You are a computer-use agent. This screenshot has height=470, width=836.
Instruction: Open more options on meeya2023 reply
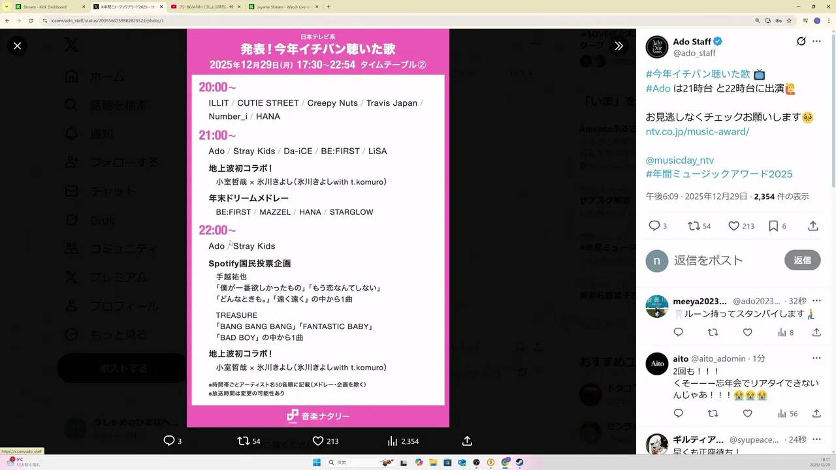pos(816,301)
